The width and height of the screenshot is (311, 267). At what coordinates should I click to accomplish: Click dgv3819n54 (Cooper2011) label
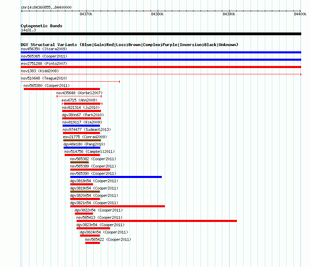pyautogui.click(x=94, y=188)
